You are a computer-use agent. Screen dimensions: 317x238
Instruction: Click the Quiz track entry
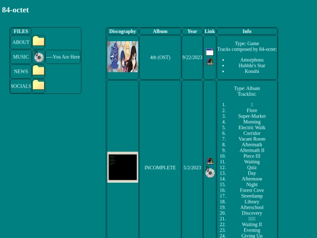[x=252, y=167]
